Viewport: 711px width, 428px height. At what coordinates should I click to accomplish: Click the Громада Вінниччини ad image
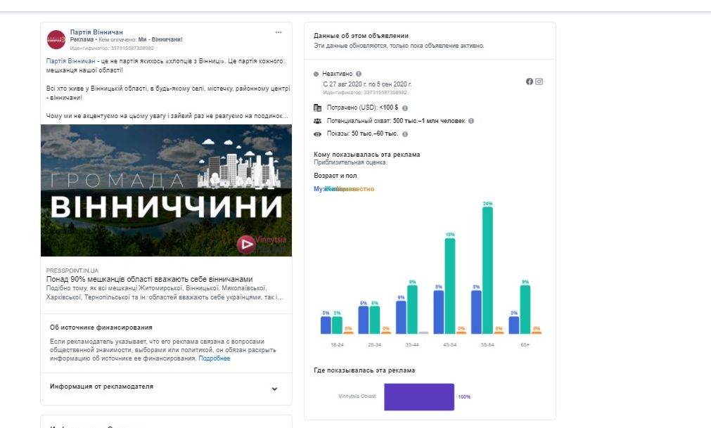click(x=166, y=190)
